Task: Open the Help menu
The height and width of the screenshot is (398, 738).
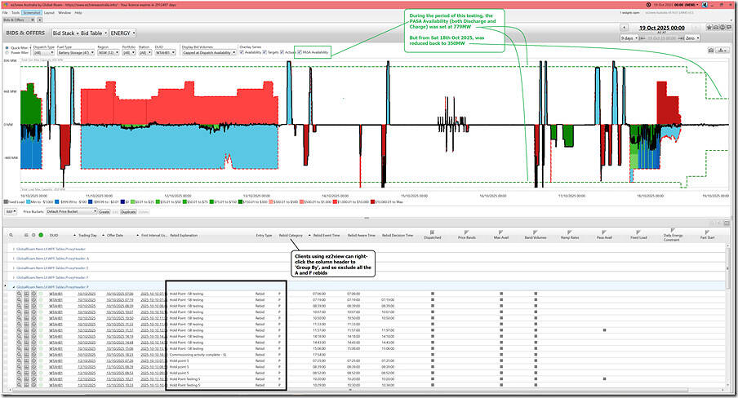Action: tap(78, 13)
